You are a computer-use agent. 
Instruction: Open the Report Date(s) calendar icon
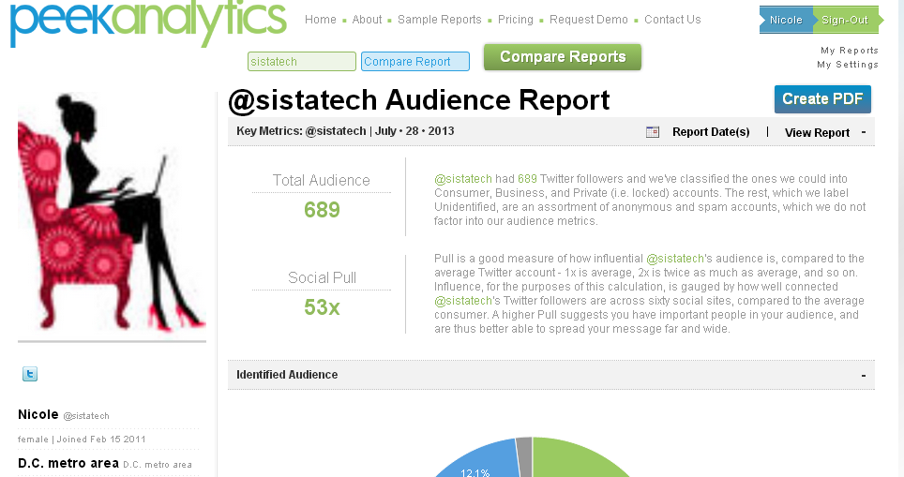(x=653, y=132)
